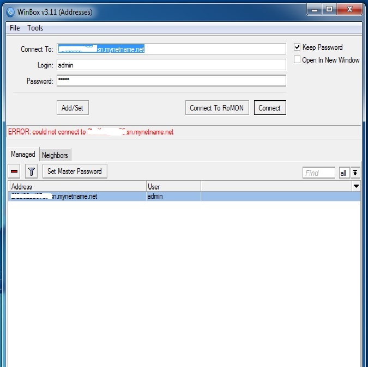Select the sn.mynetname.net address row
The image size is (368, 367).
tap(184, 197)
